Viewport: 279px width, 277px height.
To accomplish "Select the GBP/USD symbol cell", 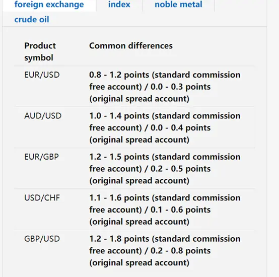I will pos(42,239).
